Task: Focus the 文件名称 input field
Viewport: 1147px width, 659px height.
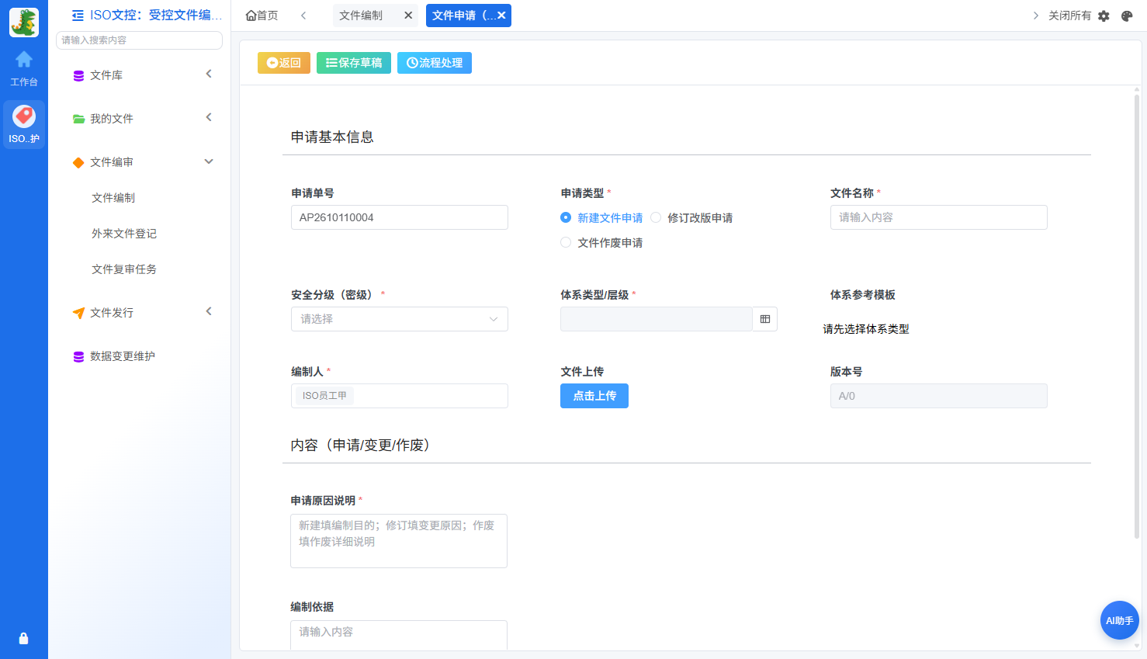Action: coord(939,217)
